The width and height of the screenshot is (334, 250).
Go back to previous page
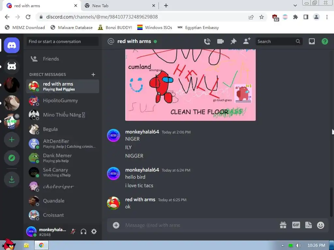tap(7, 17)
